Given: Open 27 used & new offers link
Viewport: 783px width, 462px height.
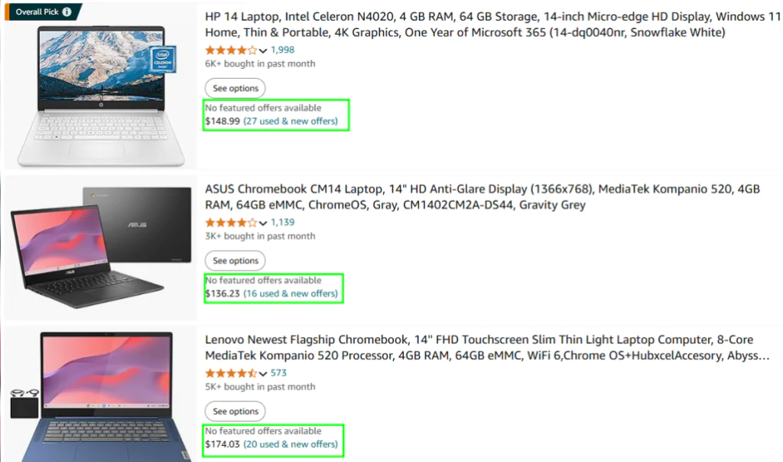Looking at the screenshot, I should [291, 122].
